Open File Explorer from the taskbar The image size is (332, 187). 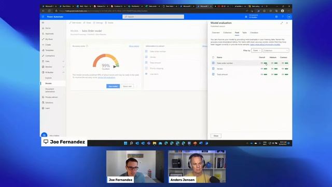[155, 143]
